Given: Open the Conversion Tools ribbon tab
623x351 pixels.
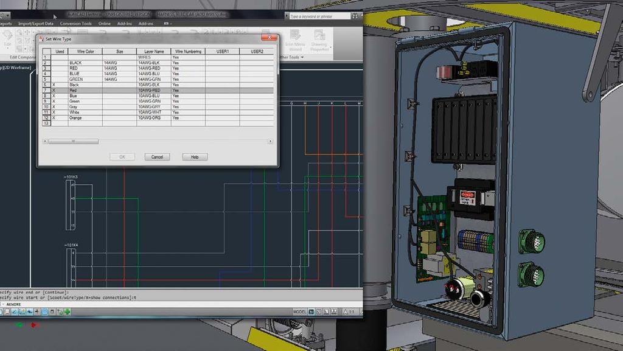Looking at the screenshot, I should pos(76,24).
